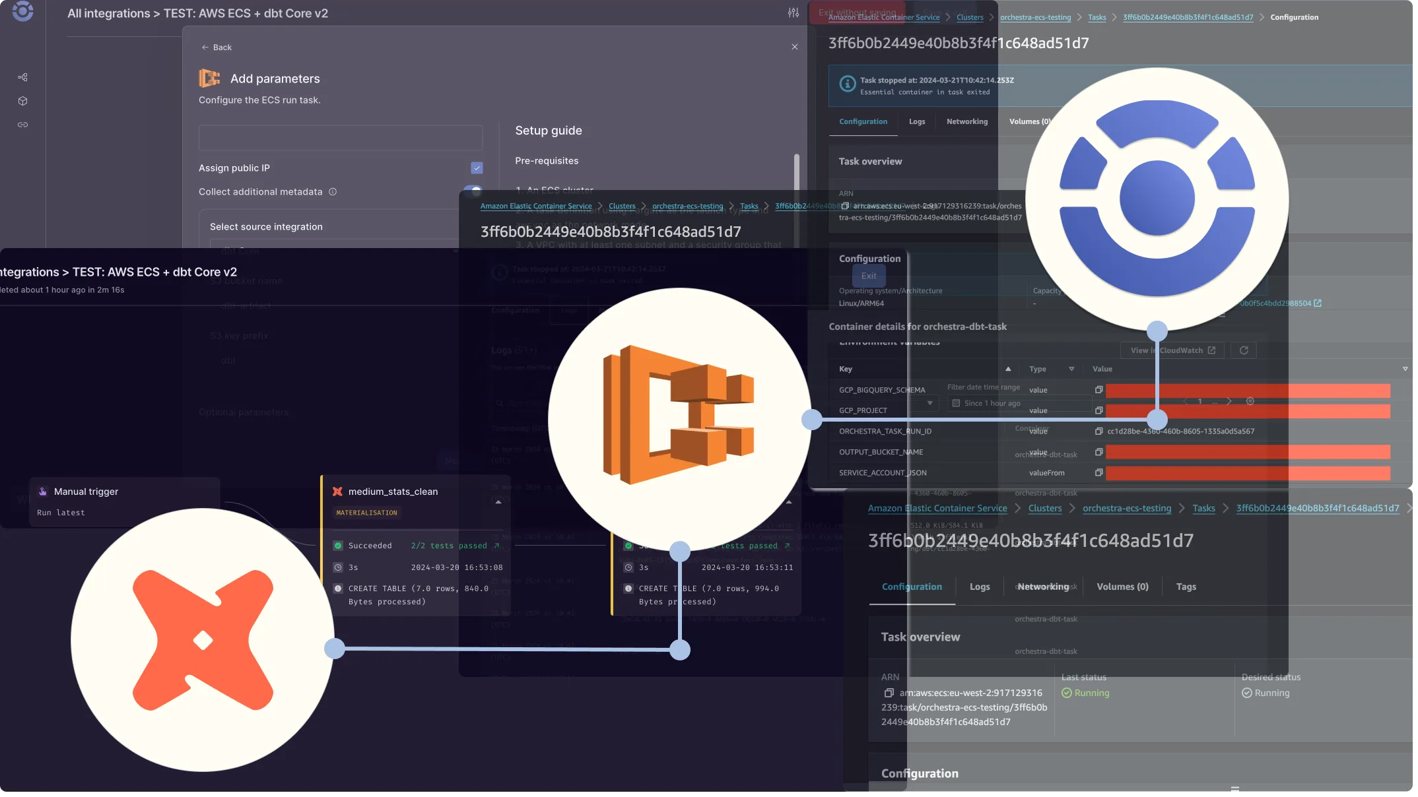The width and height of the screenshot is (1418, 797).
Task: Refresh the environment variables table
Action: tap(1244, 350)
